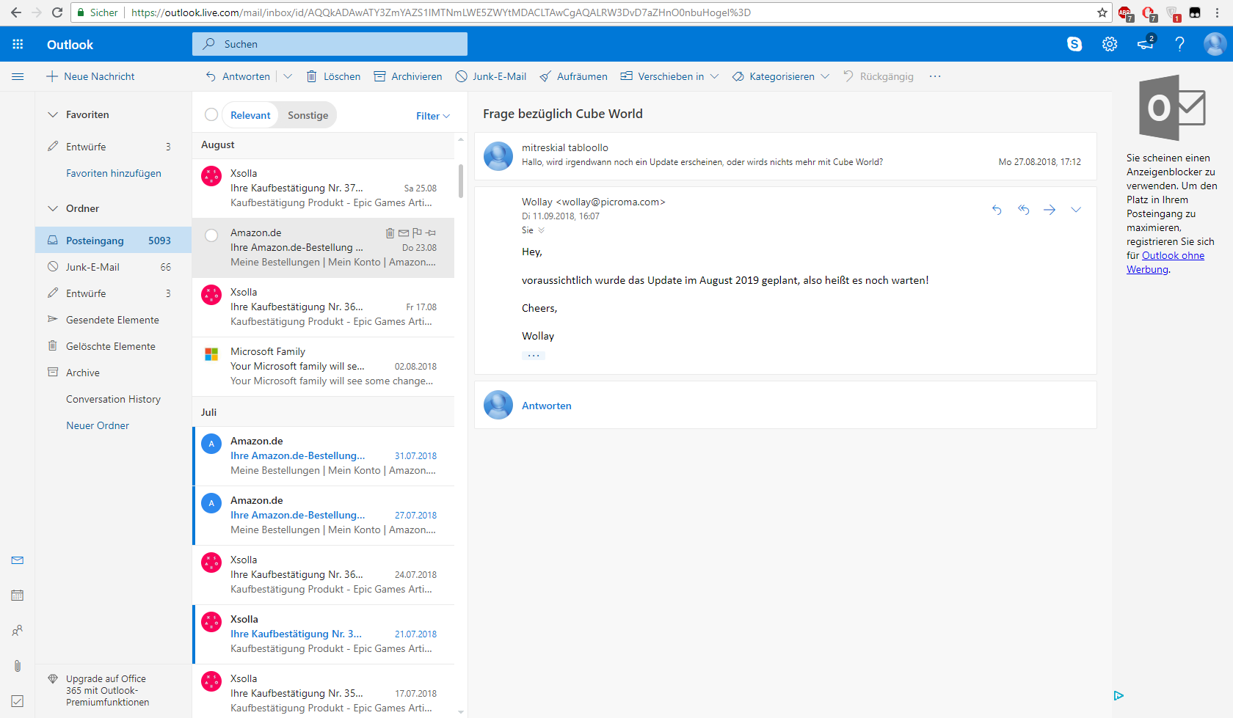The width and height of the screenshot is (1233, 718).
Task: Switch to the Sonstige tab
Action: pyautogui.click(x=308, y=115)
